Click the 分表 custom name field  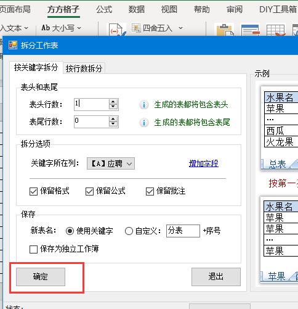point(183,231)
